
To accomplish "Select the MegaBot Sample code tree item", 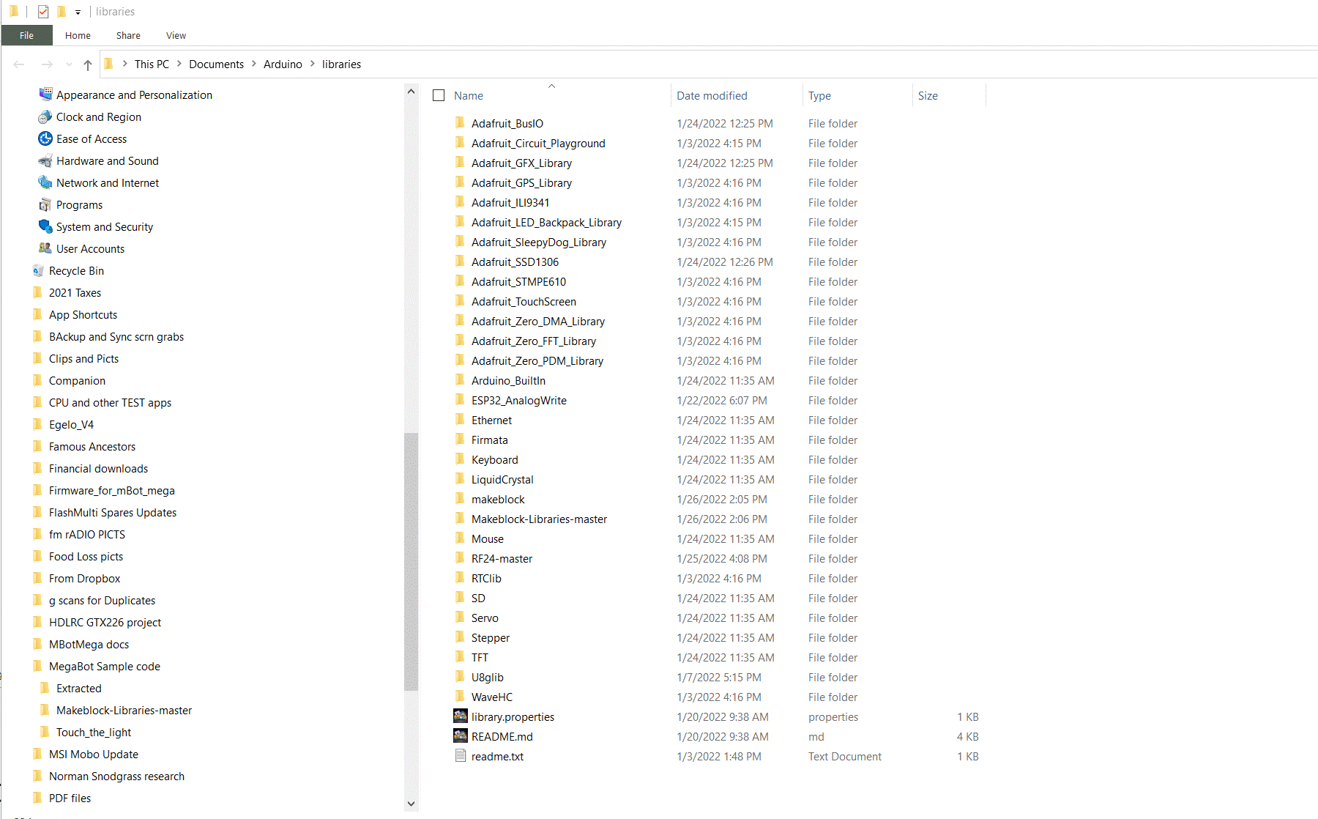I will (x=105, y=667).
